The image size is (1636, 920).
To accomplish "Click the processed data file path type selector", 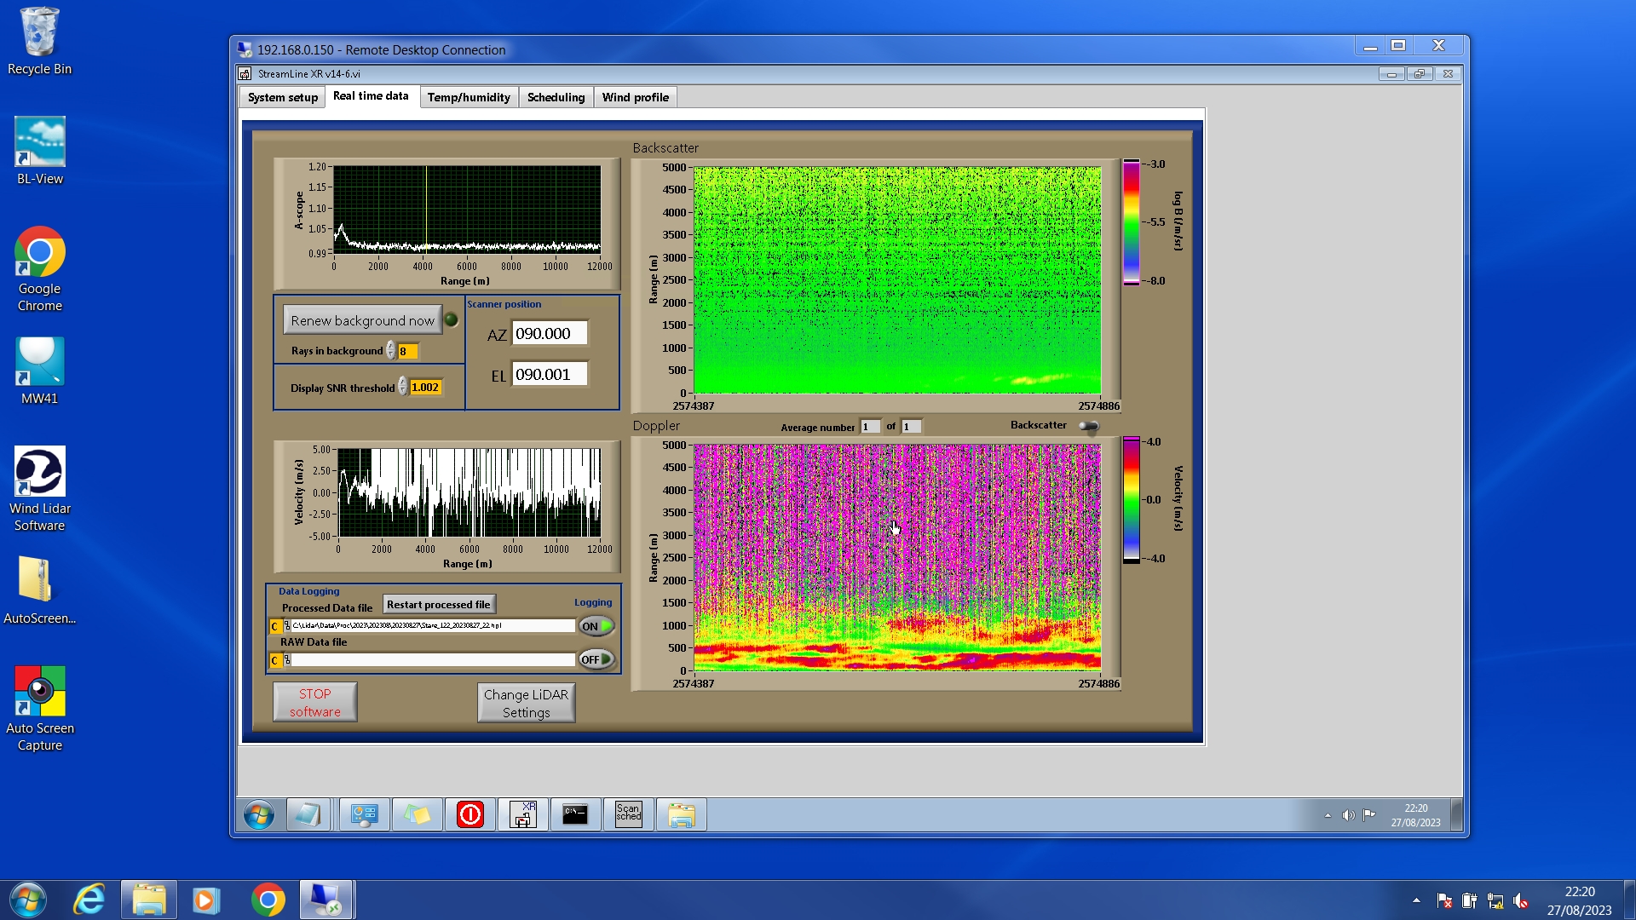I will [x=274, y=626].
